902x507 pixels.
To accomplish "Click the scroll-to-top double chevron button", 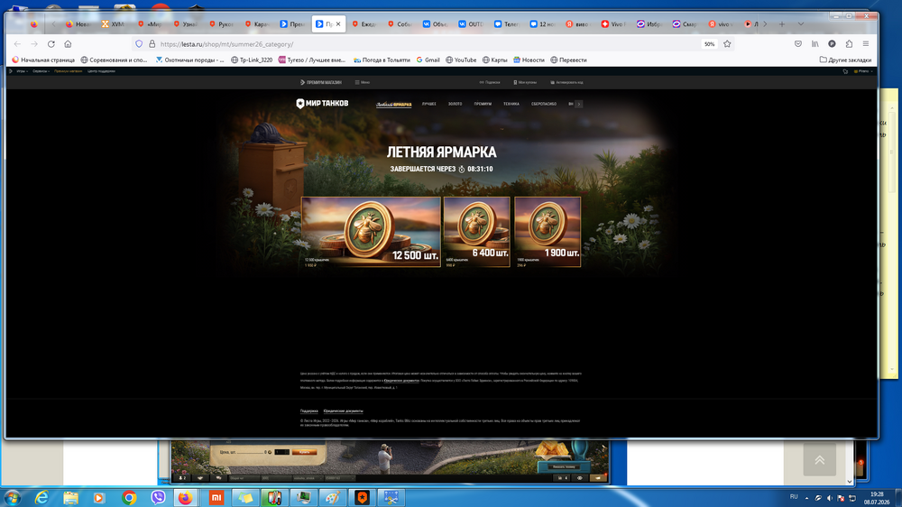I will click(819, 460).
